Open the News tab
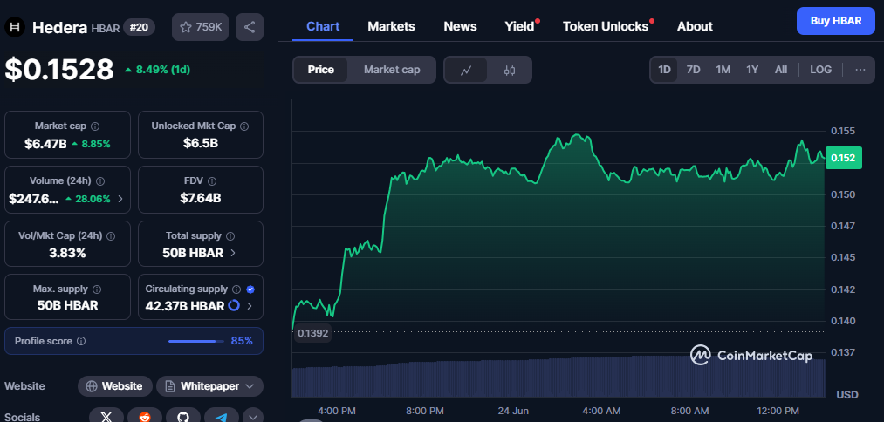The height and width of the screenshot is (422, 884). coord(460,26)
